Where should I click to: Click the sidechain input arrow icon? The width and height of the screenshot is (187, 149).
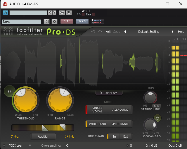pyautogui.click(x=46, y=21)
